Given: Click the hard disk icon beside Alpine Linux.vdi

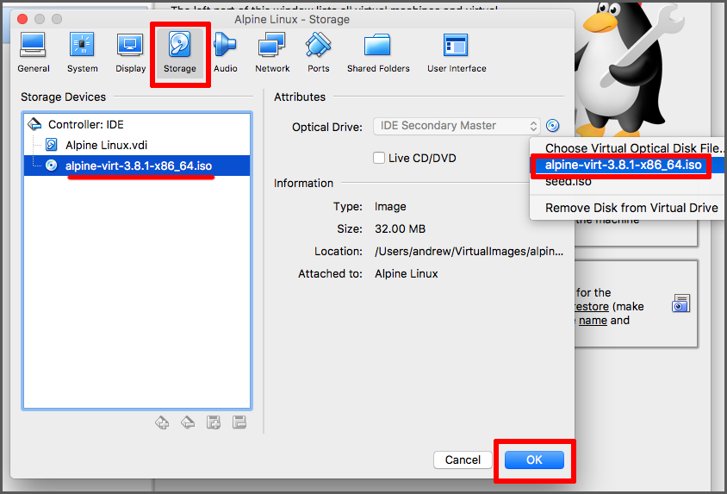Looking at the screenshot, I should tap(52, 145).
